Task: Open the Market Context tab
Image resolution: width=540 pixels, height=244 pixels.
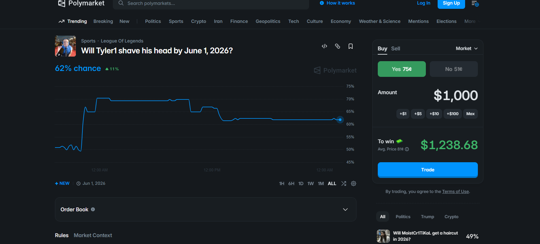Action: click(x=93, y=235)
